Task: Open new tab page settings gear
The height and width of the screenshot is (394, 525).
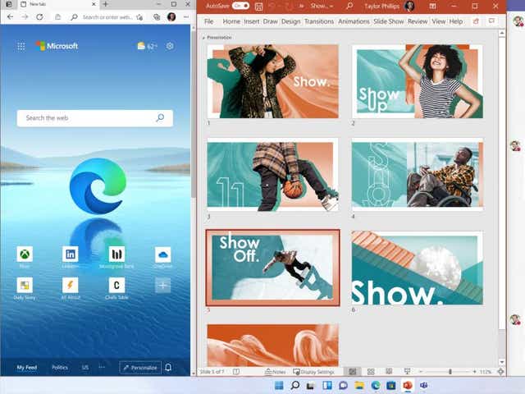Action: pyautogui.click(x=170, y=46)
